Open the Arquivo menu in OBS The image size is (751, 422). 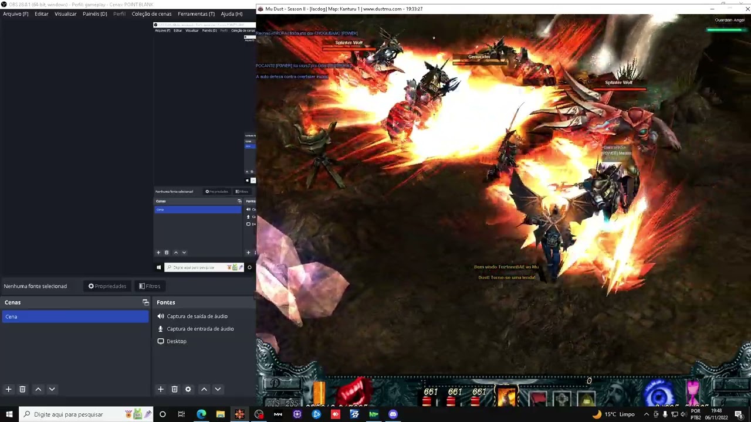(16, 13)
